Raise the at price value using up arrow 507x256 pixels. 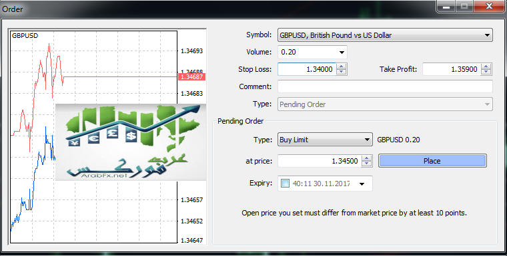point(366,158)
